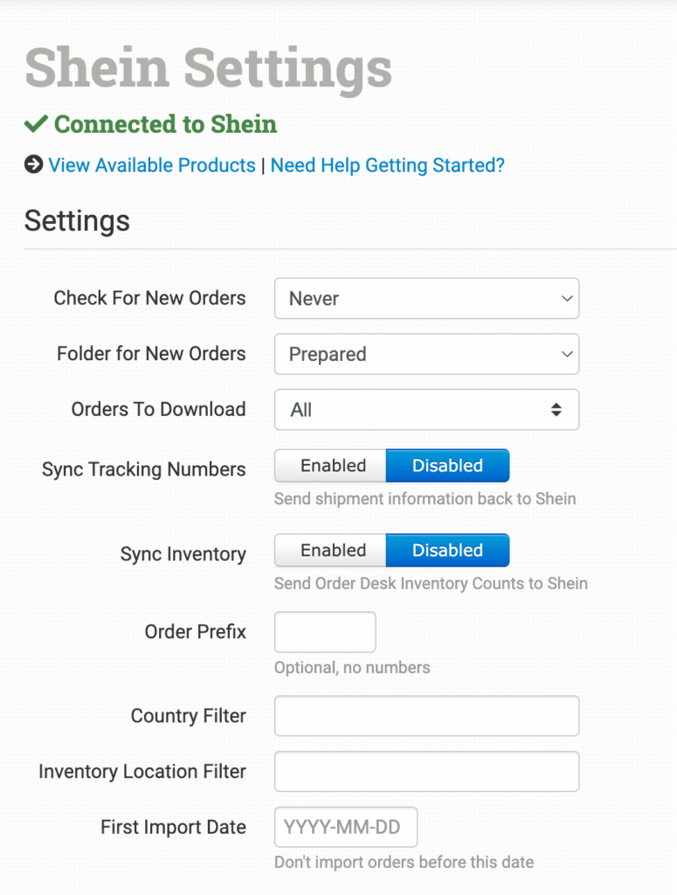Viewport: 677px width, 895px height.
Task: Click the arrow circle icon beside View Available Products
Action: point(33,164)
